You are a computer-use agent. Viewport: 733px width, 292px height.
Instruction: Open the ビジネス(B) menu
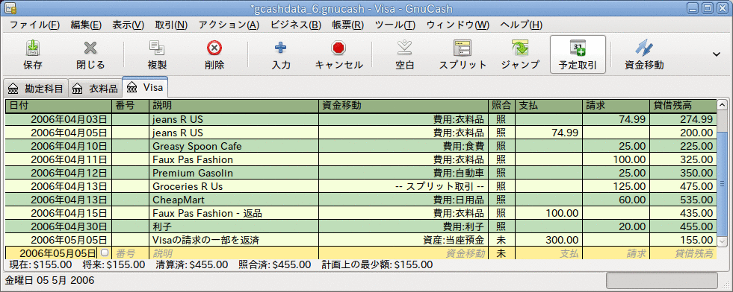(296, 25)
